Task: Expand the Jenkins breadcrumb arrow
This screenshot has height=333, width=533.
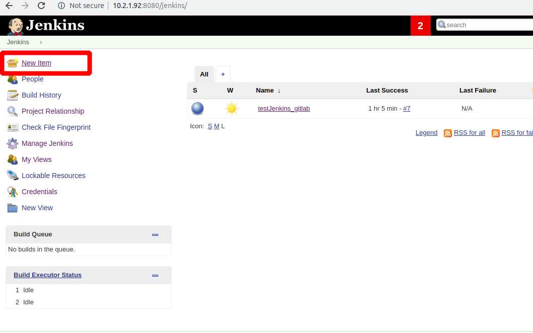Action: pos(41,42)
